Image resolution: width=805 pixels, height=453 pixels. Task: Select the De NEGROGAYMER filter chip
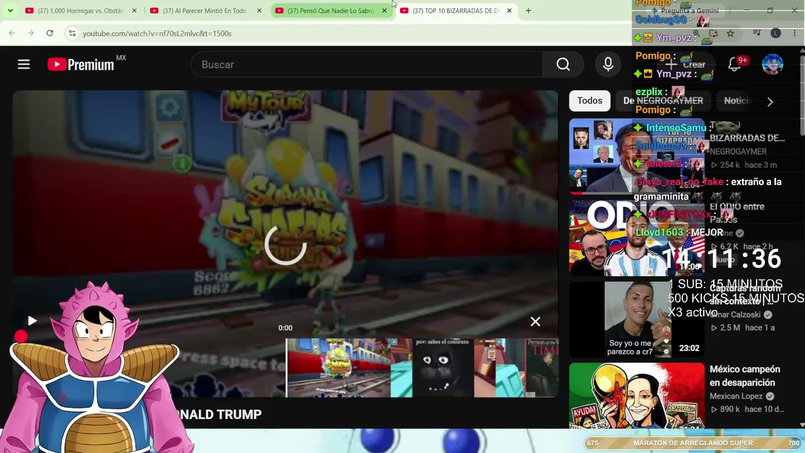click(x=663, y=101)
